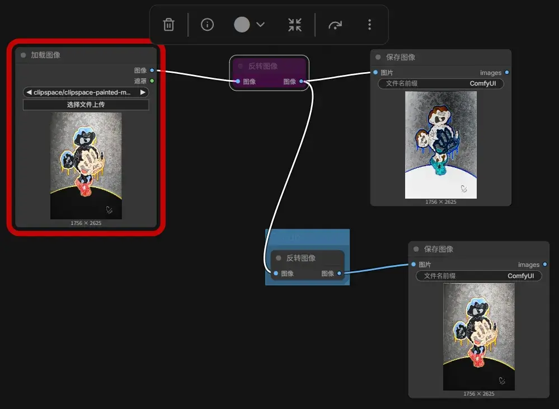Image resolution: width=559 pixels, height=409 pixels.
Task: Click 图片 input port on upper 保存图像
Action: pos(376,72)
